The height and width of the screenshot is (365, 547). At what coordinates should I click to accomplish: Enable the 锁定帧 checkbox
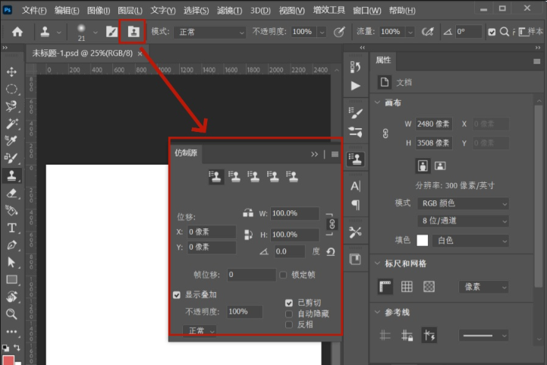pyautogui.click(x=283, y=275)
